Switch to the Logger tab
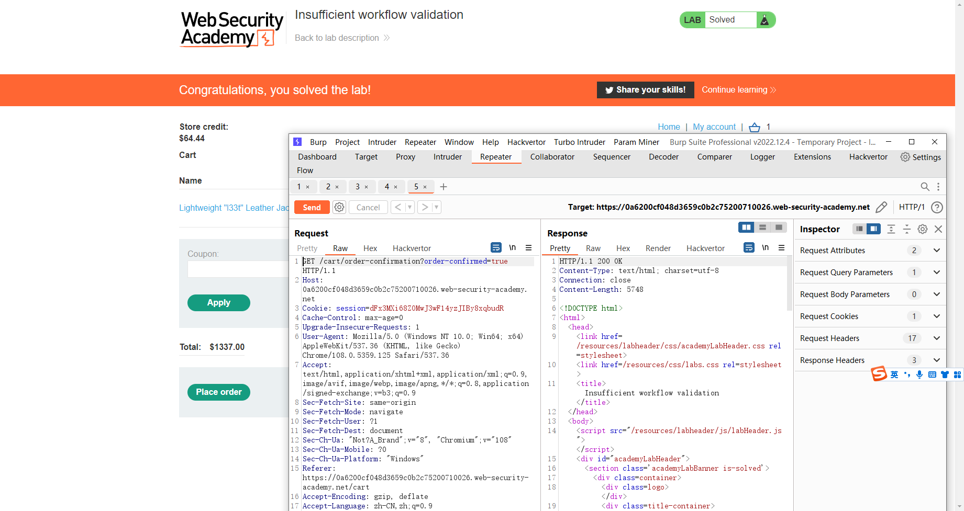 pos(762,157)
